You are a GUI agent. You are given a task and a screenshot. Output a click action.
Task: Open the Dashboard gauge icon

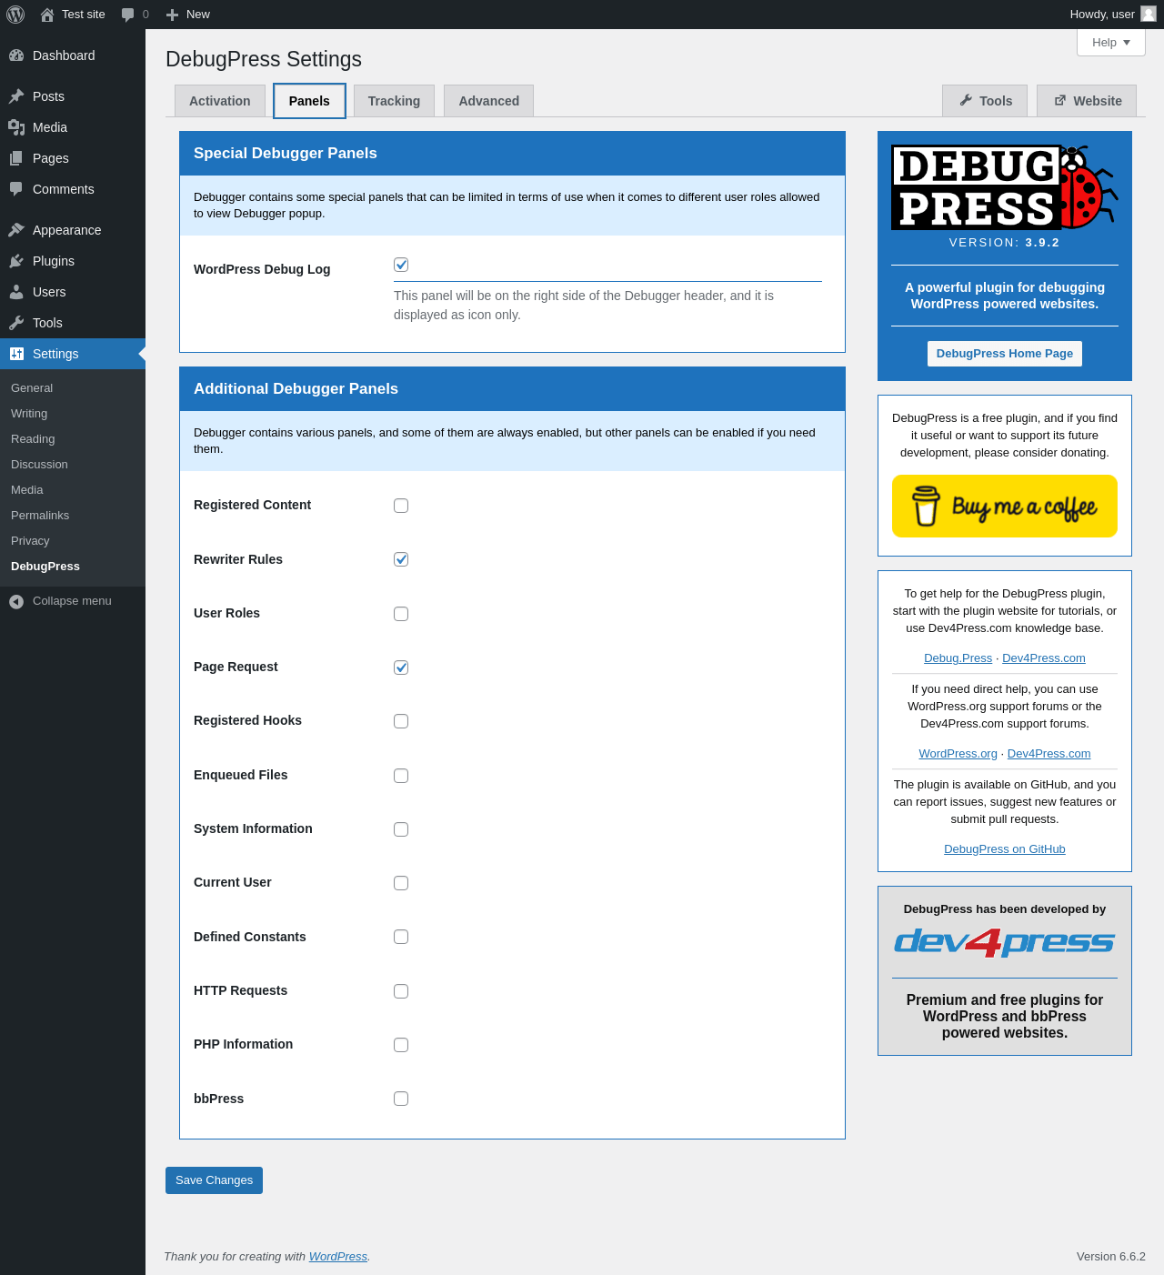(x=16, y=55)
